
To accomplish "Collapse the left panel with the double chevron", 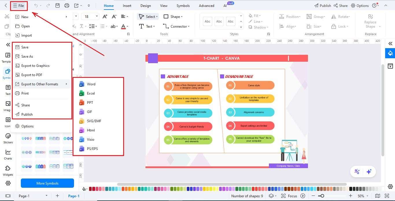I will 8,45.
